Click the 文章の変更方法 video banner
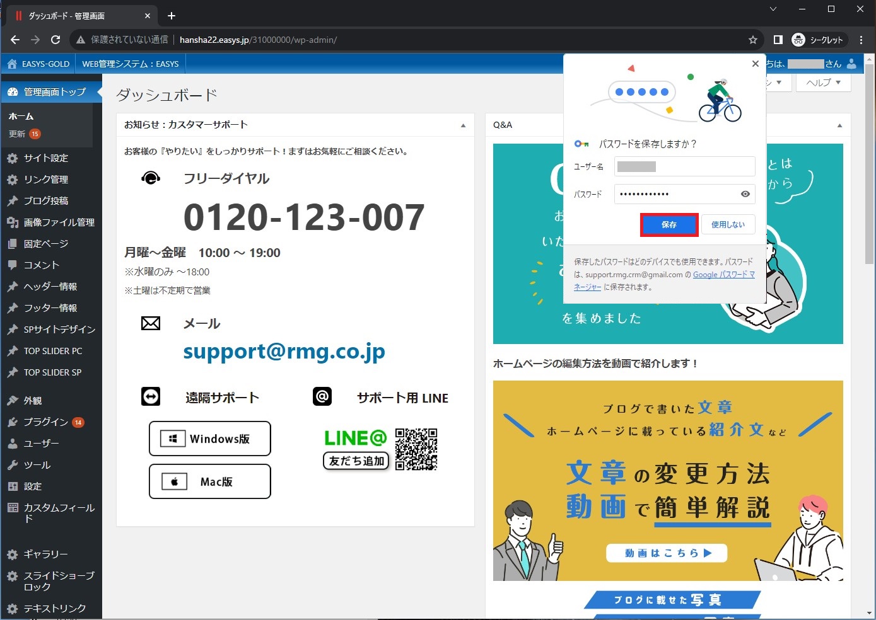Viewport: 876px width, 620px height. [x=668, y=480]
